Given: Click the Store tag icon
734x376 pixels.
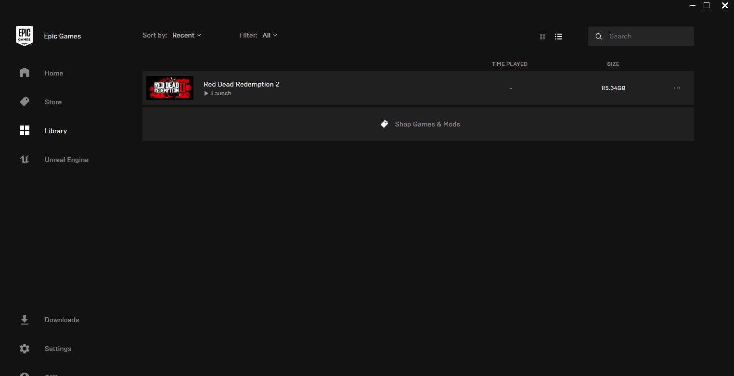Looking at the screenshot, I should coord(25,101).
